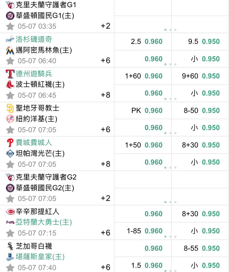Click the Texas Rangers T logo

(10, 74)
